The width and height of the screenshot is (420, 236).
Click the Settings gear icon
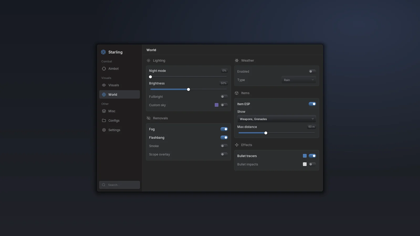pyautogui.click(x=104, y=130)
